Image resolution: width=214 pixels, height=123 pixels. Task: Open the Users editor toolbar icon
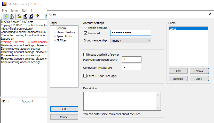(25, 16)
